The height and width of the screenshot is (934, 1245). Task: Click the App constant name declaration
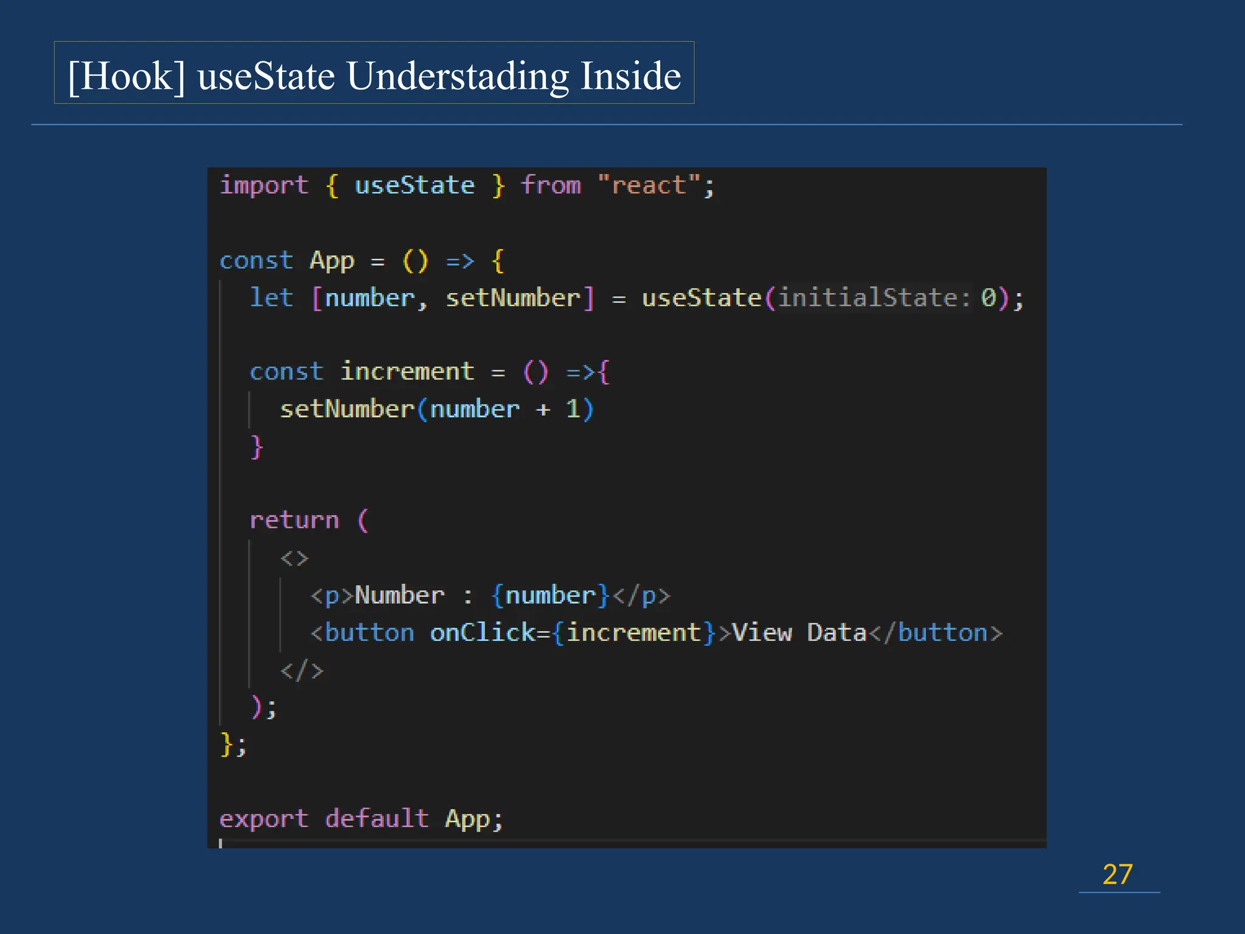tap(332, 261)
